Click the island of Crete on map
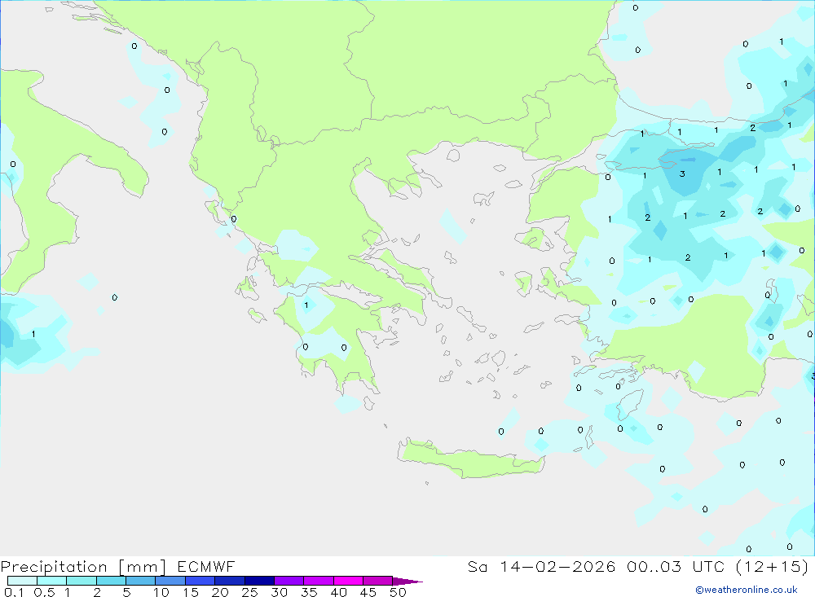Viewport: 815px width, 597px height. click(x=470, y=459)
